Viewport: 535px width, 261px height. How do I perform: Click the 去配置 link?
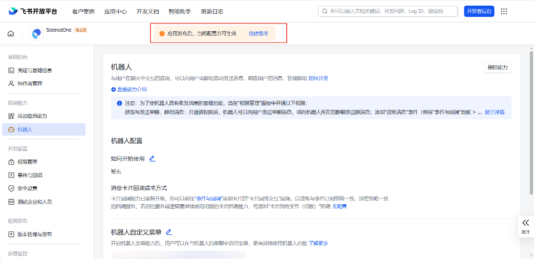pyautogui.click(x=339, y=206)
